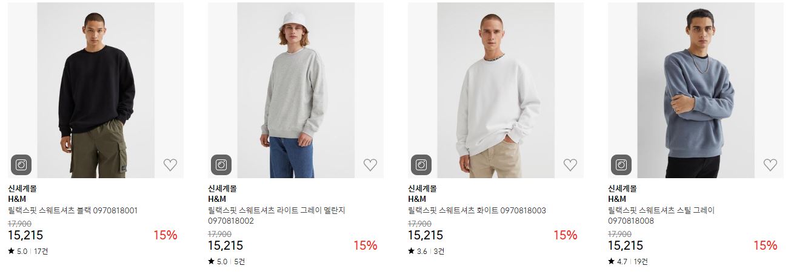Screen dimensions: 791x280
Task: Open 5.0 rating with 17건 reviews
Action: click(28, 251)
